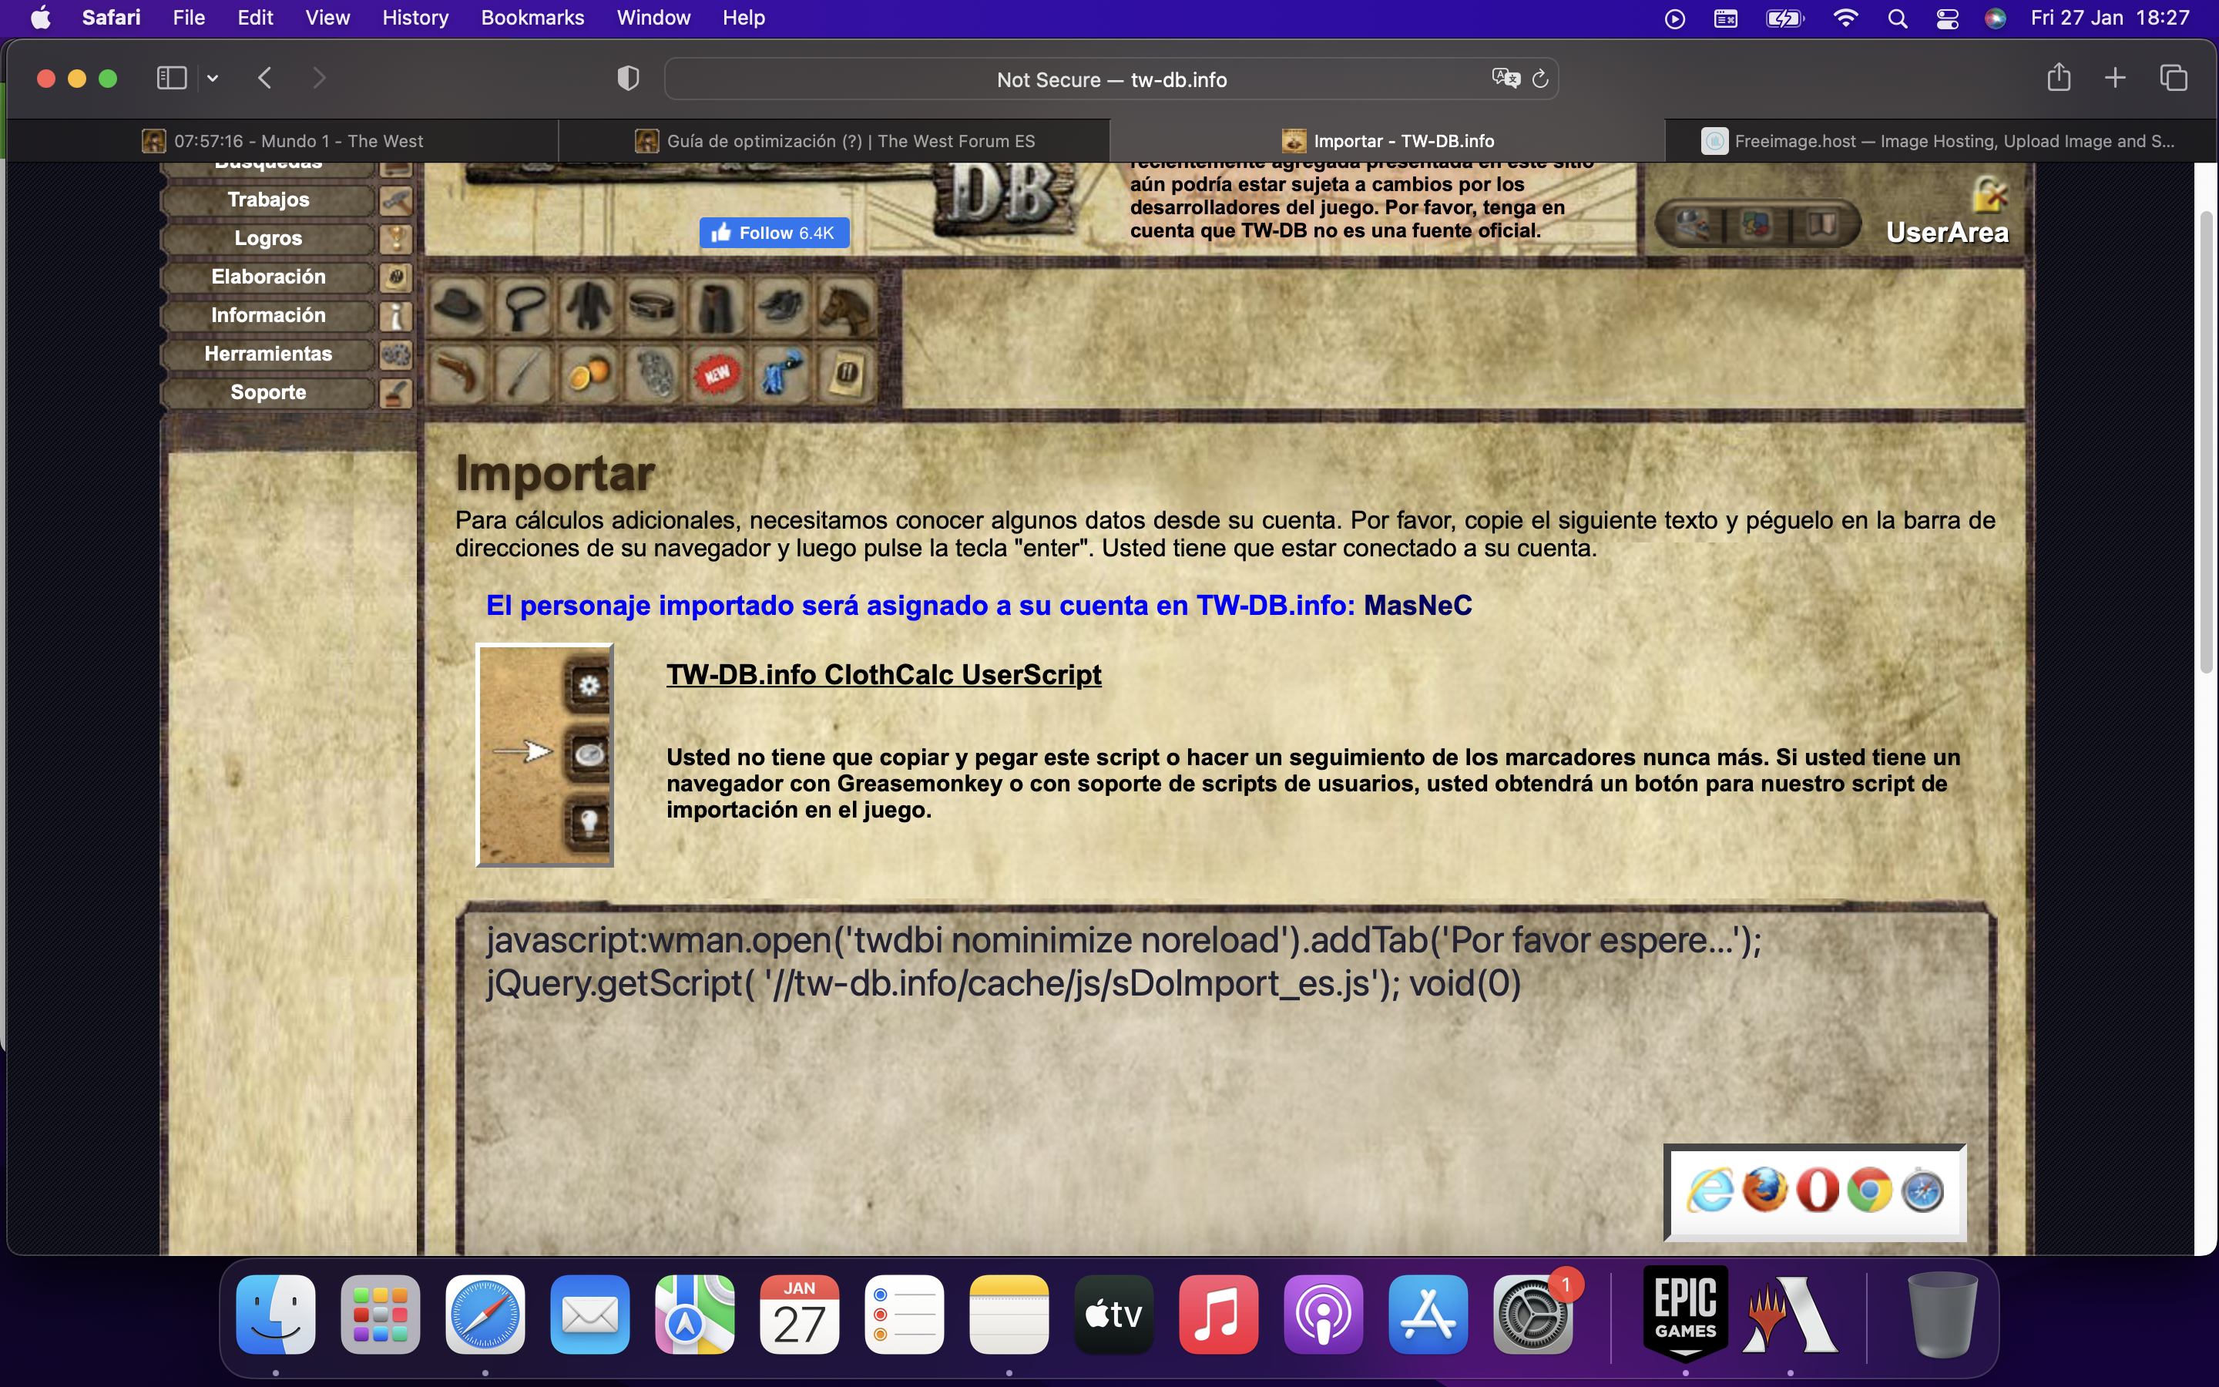Open Epic Games from the Dock
Image resolution: width=2219 pixels, height=1387 pixels.
click(x=1685, y=1313)
